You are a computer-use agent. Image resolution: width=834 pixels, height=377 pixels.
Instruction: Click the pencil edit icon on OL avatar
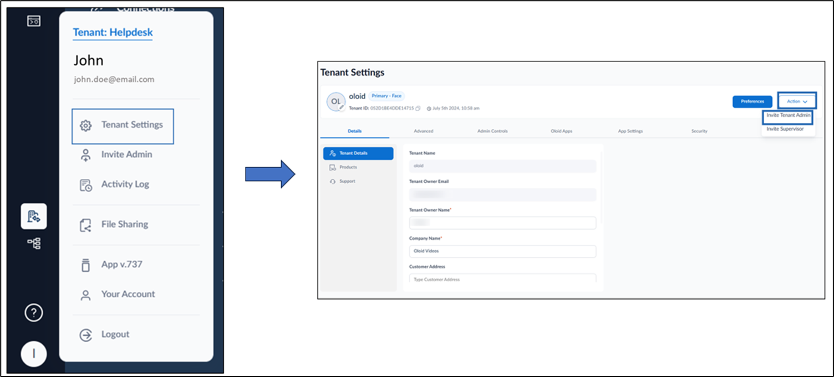point(342,107)
